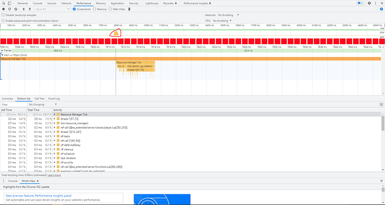385x205 pixels.
Task: Switch to the Event Log tab
Action: click(x=54, y=98)
